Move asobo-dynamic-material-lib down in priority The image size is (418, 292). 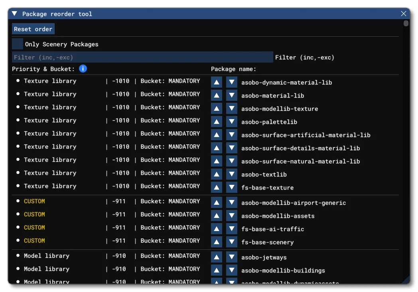click(232, 82)
